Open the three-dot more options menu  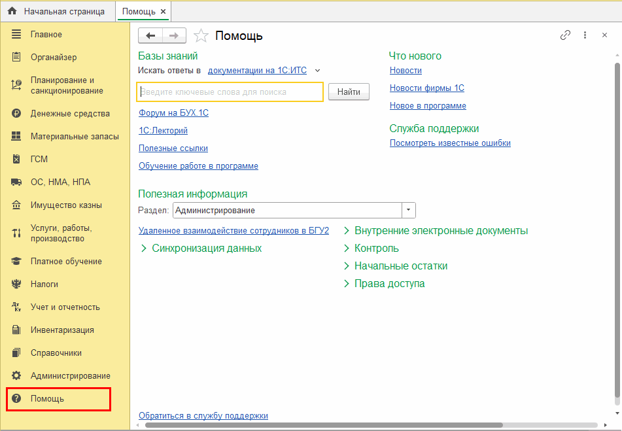coord(585,35)
